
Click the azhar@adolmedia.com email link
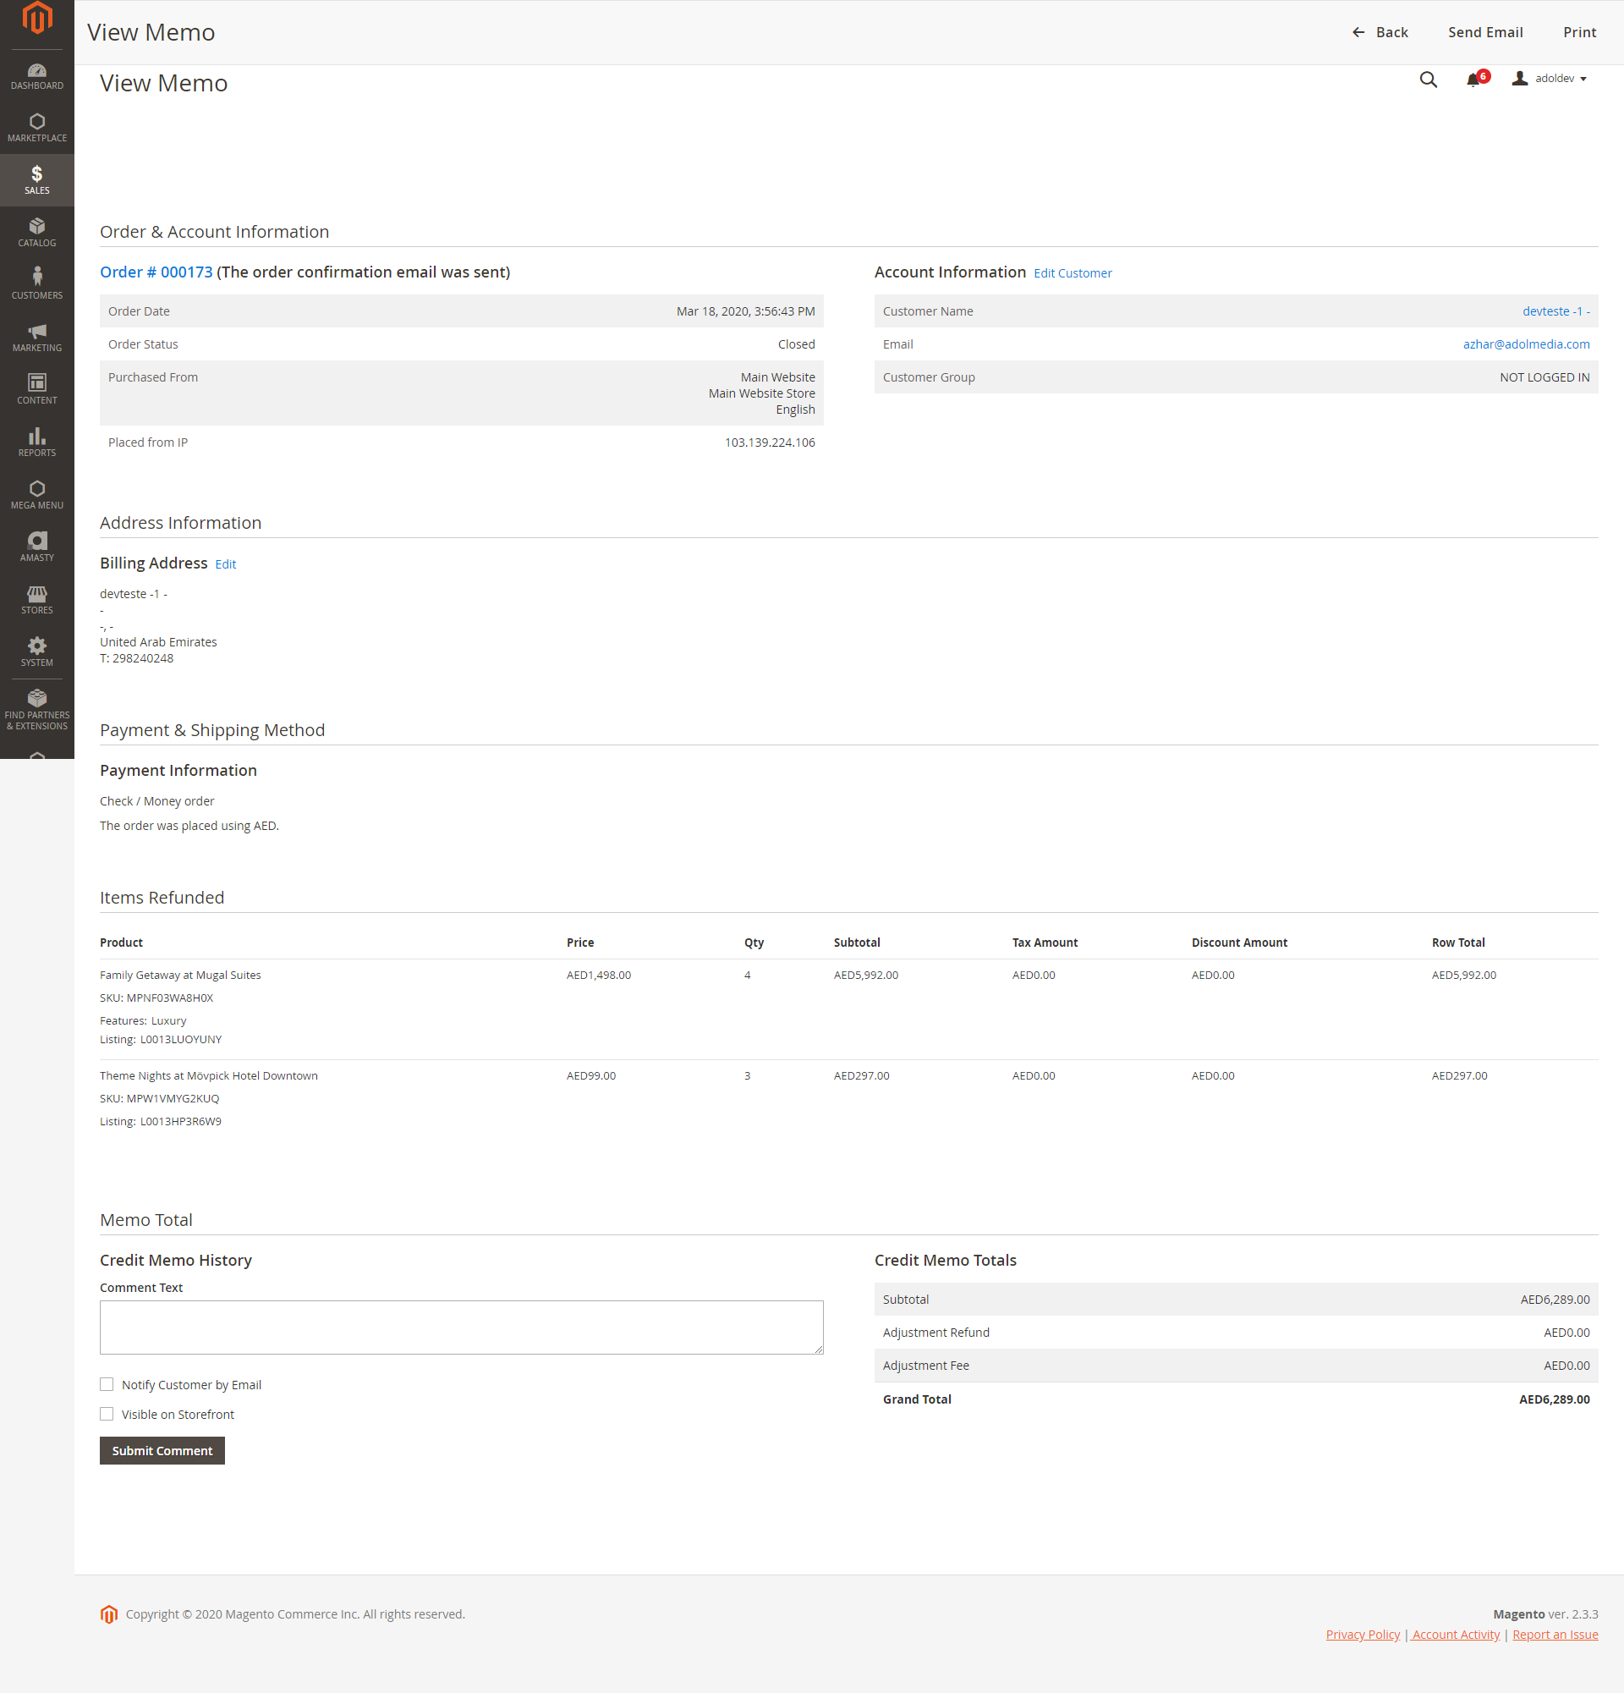point(1526,344)
